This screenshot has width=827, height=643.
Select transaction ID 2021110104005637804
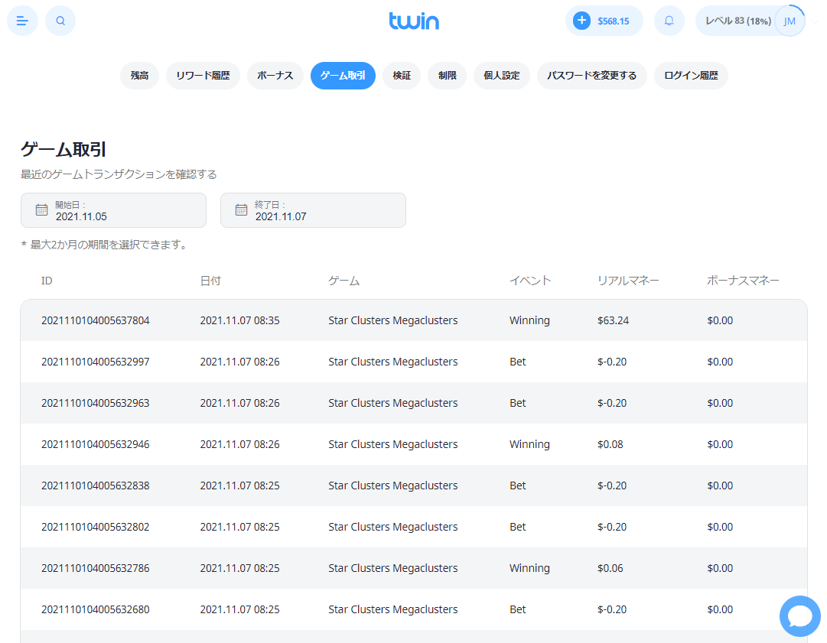tap(96, 320)
